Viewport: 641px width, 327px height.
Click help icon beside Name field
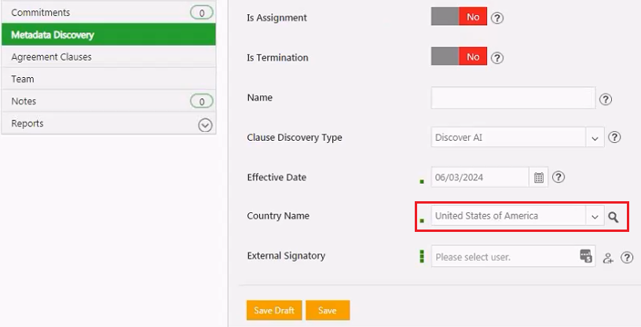tap(606, 99)
